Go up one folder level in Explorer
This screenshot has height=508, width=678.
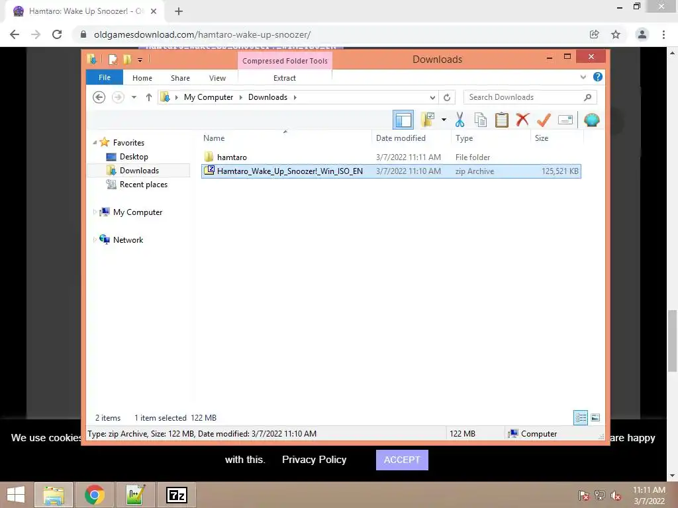tap(149, 97)
